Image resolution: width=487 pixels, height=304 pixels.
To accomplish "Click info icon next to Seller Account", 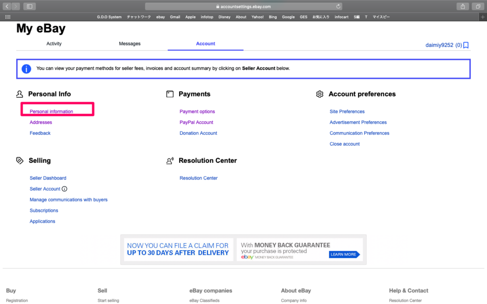I will (65, 189).
